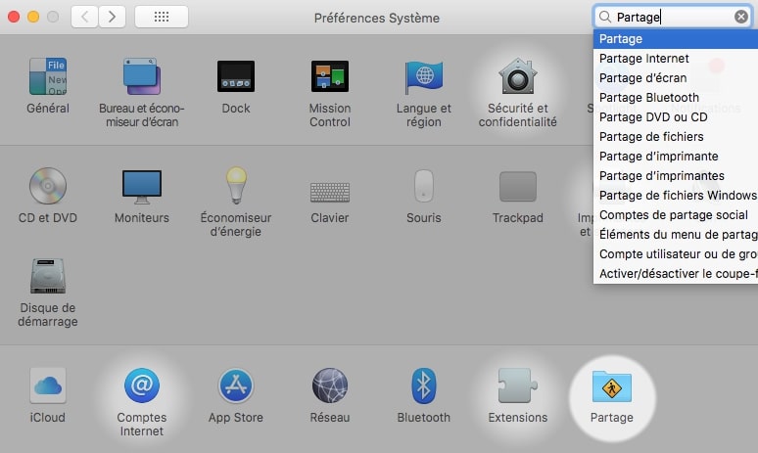Open Langue et région preferences

(423, 93)
